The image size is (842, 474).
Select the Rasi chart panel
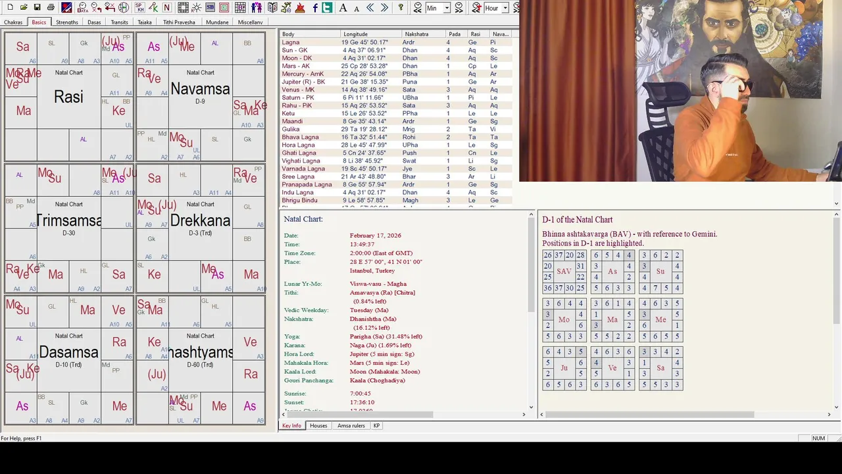[69, 96]
